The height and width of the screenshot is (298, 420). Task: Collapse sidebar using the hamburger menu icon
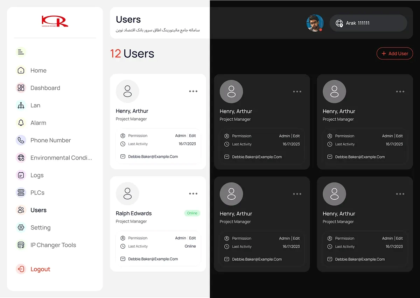[x=21, y=52]
